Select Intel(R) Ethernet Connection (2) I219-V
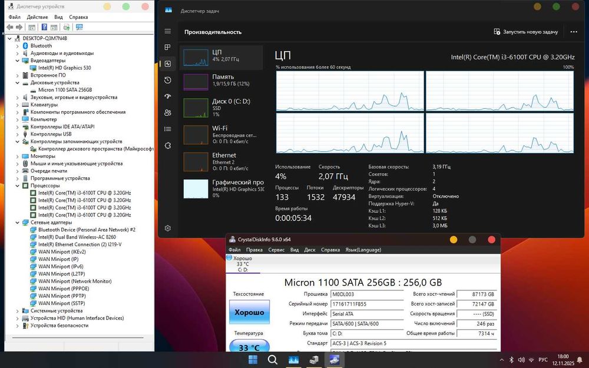 80,244
